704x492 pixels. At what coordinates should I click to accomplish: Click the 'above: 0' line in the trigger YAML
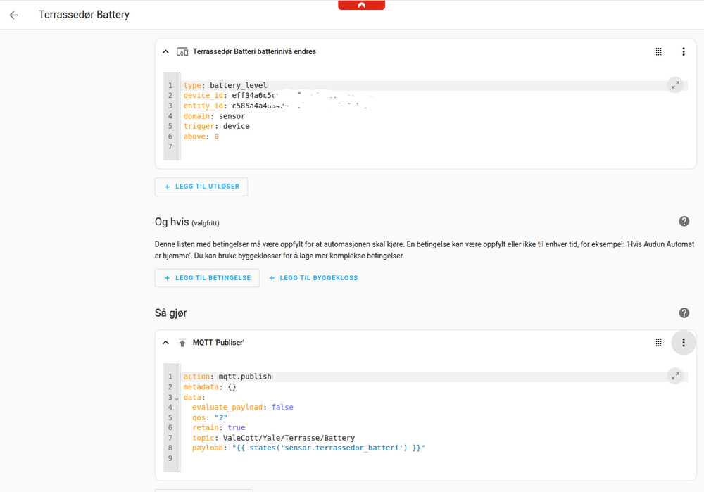[201, 137]
